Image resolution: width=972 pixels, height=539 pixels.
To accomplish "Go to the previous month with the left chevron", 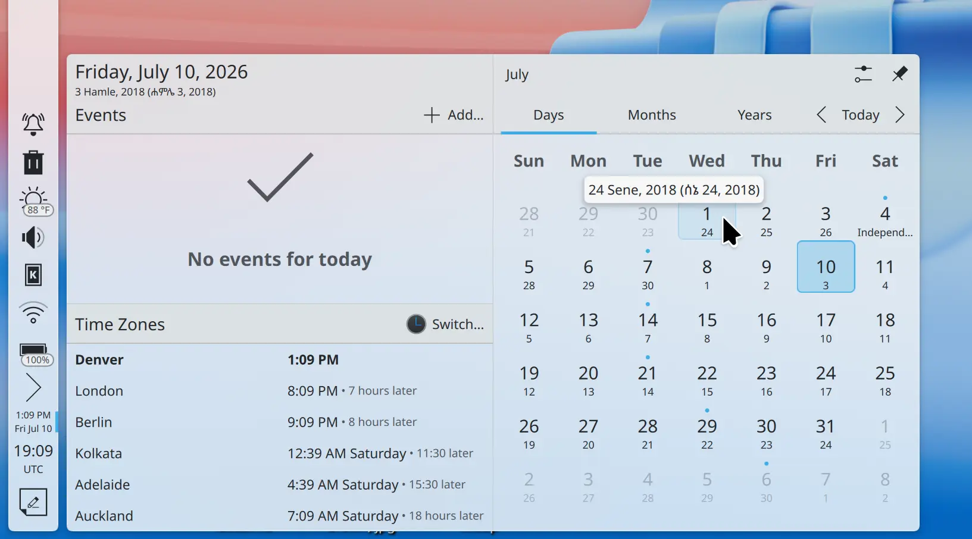I will pyautogui.click(x=821, y=115).
